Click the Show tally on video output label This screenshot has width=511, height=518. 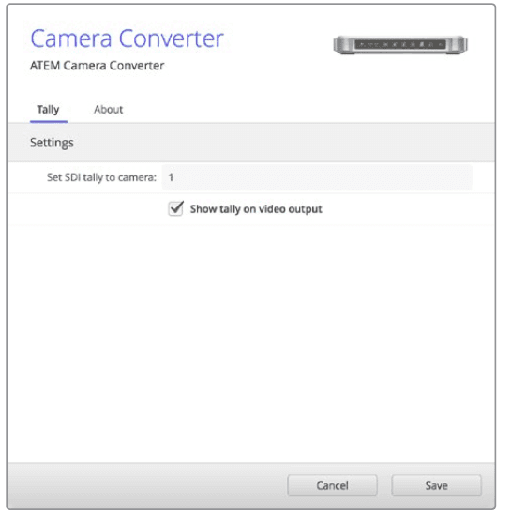point(256,209)
